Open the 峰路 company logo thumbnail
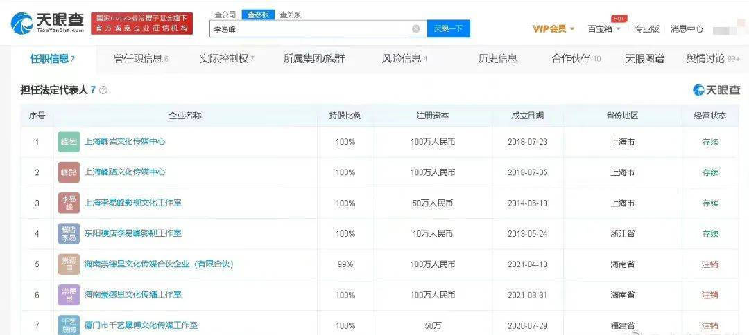The image size is (749, 335). (69, 172)
